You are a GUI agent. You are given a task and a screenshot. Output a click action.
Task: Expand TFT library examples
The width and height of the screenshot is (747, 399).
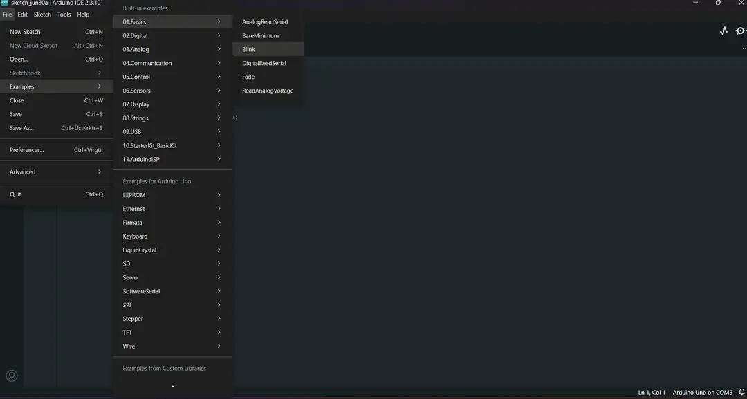click(x=173, y=333)
